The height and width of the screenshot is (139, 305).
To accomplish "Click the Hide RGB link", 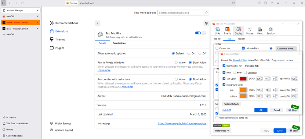I will click(227, 110).
